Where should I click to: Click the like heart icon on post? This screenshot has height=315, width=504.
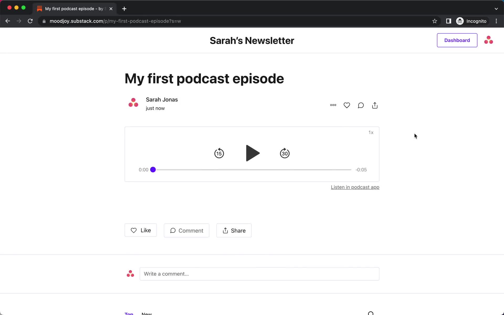pos(346,105)
